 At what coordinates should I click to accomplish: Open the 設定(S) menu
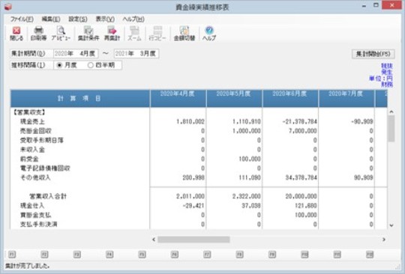tap(77, 19)
